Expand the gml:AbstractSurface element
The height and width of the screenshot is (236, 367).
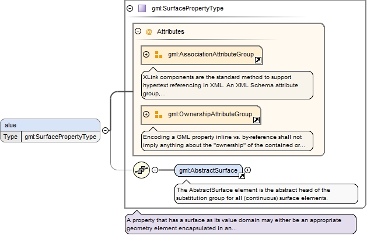tap(248, 170)
